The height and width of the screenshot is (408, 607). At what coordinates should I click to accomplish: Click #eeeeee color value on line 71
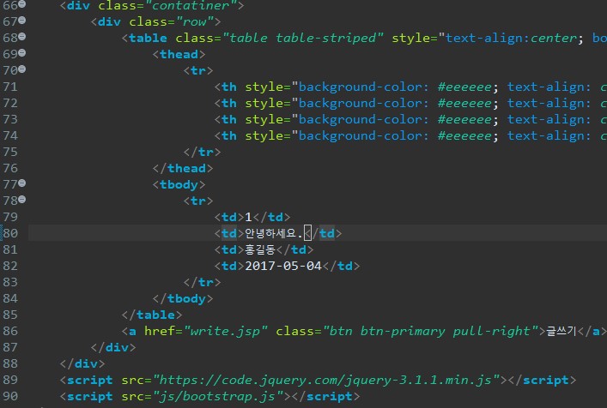(x=464, y=87)
